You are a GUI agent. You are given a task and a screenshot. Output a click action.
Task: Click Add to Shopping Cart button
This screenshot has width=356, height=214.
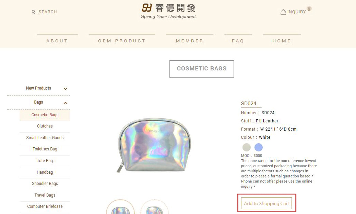[x=266, y=203]
